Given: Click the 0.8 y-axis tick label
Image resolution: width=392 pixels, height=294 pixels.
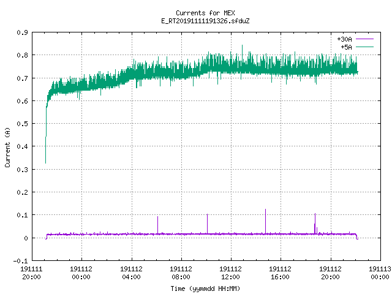Looking at the screenshot, I should click(23, 55).
